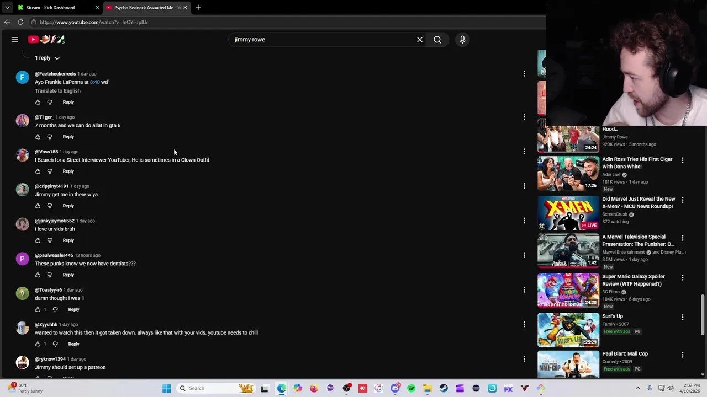Reply to the @Toastyy-r6 comment
Viewport: 707px width, 397px height.
[x=73, y=309]
